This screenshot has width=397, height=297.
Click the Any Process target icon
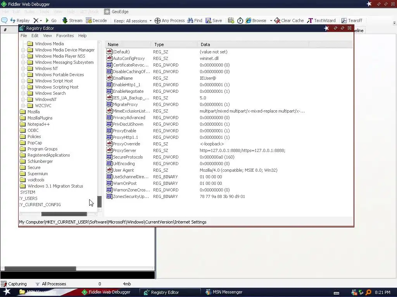pyautogui.click(x=157, y=21)
